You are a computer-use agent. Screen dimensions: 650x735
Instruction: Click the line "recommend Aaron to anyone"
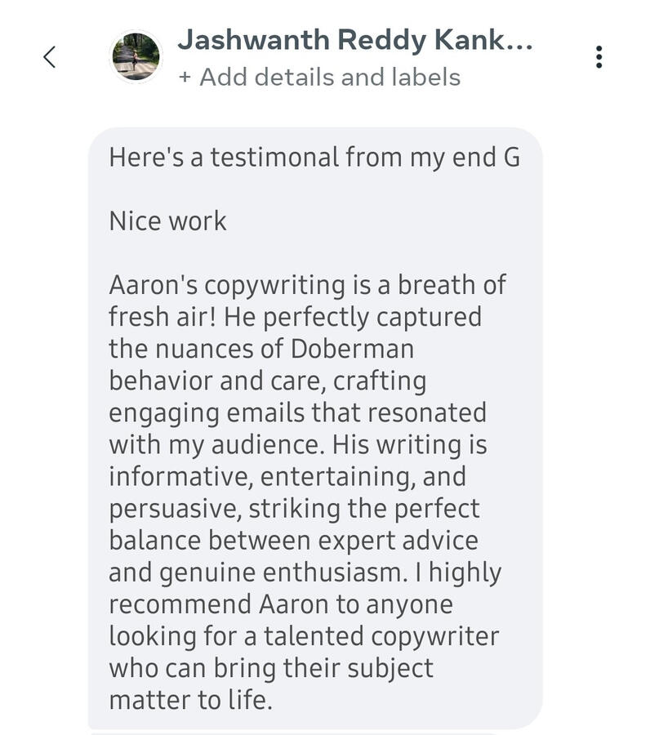(280, 604)
